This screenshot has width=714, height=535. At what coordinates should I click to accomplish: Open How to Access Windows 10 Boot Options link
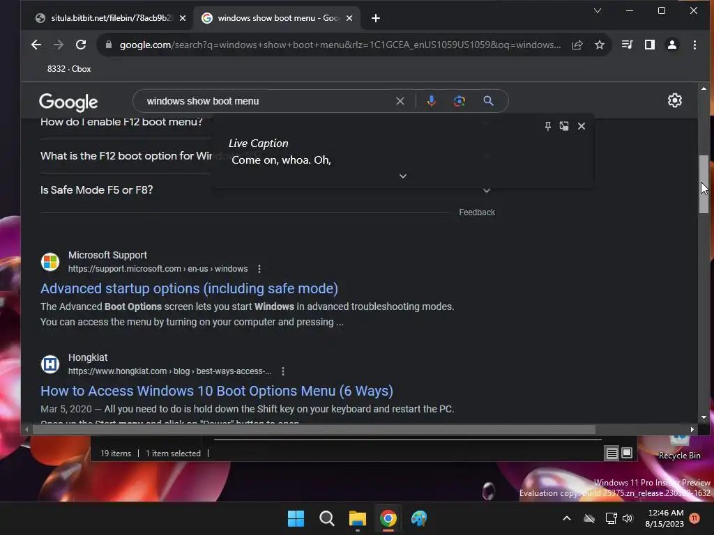(x=216, y=391)
